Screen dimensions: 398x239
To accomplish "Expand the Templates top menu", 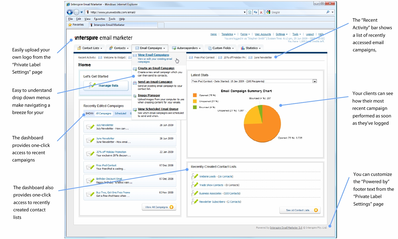I will tap(228, 34).
